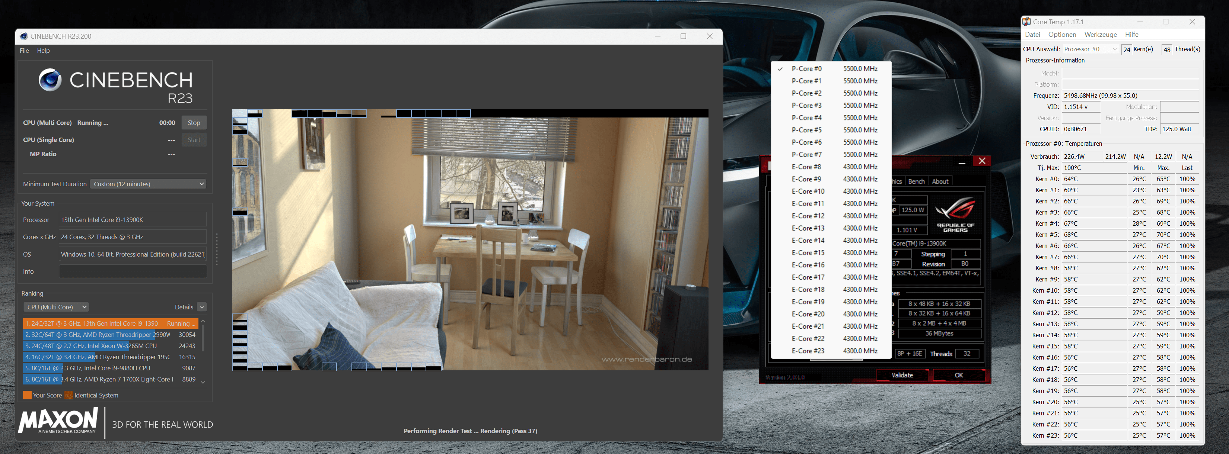This screenshot has width=1229, height=454.
Task: Select P-Core #7 menu entry
Action: [831, 154]
